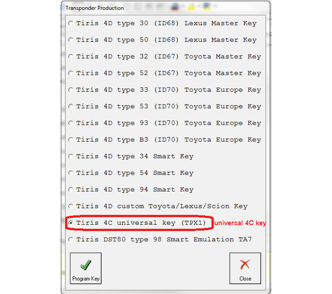Pick Tiris 4D type B3 Toyota Europe Key
Image resolution: width=332 pixels, height=294 pixels.
coord(70,140)
